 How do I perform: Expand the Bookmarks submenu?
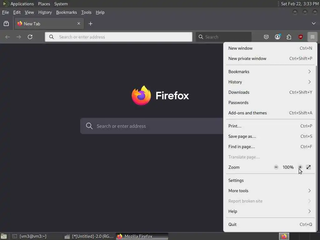click(270, 72)
